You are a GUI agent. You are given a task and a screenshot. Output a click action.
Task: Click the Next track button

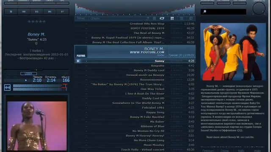tap(50, 11)
